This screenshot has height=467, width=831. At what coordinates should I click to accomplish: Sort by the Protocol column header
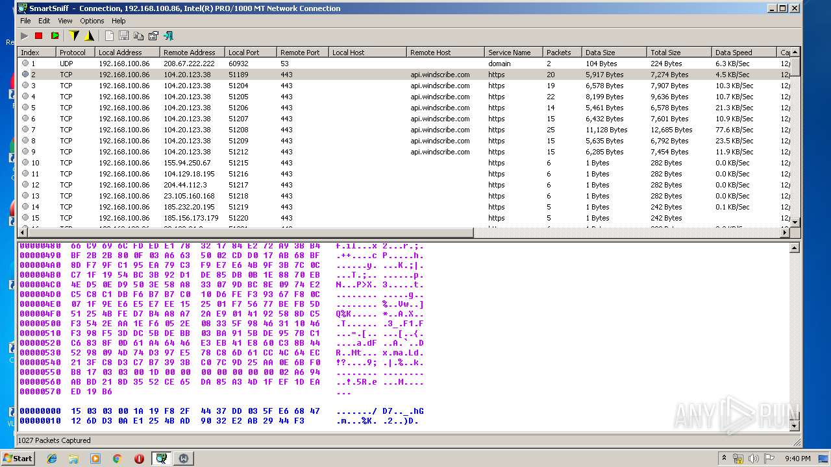tap(76, 53)
